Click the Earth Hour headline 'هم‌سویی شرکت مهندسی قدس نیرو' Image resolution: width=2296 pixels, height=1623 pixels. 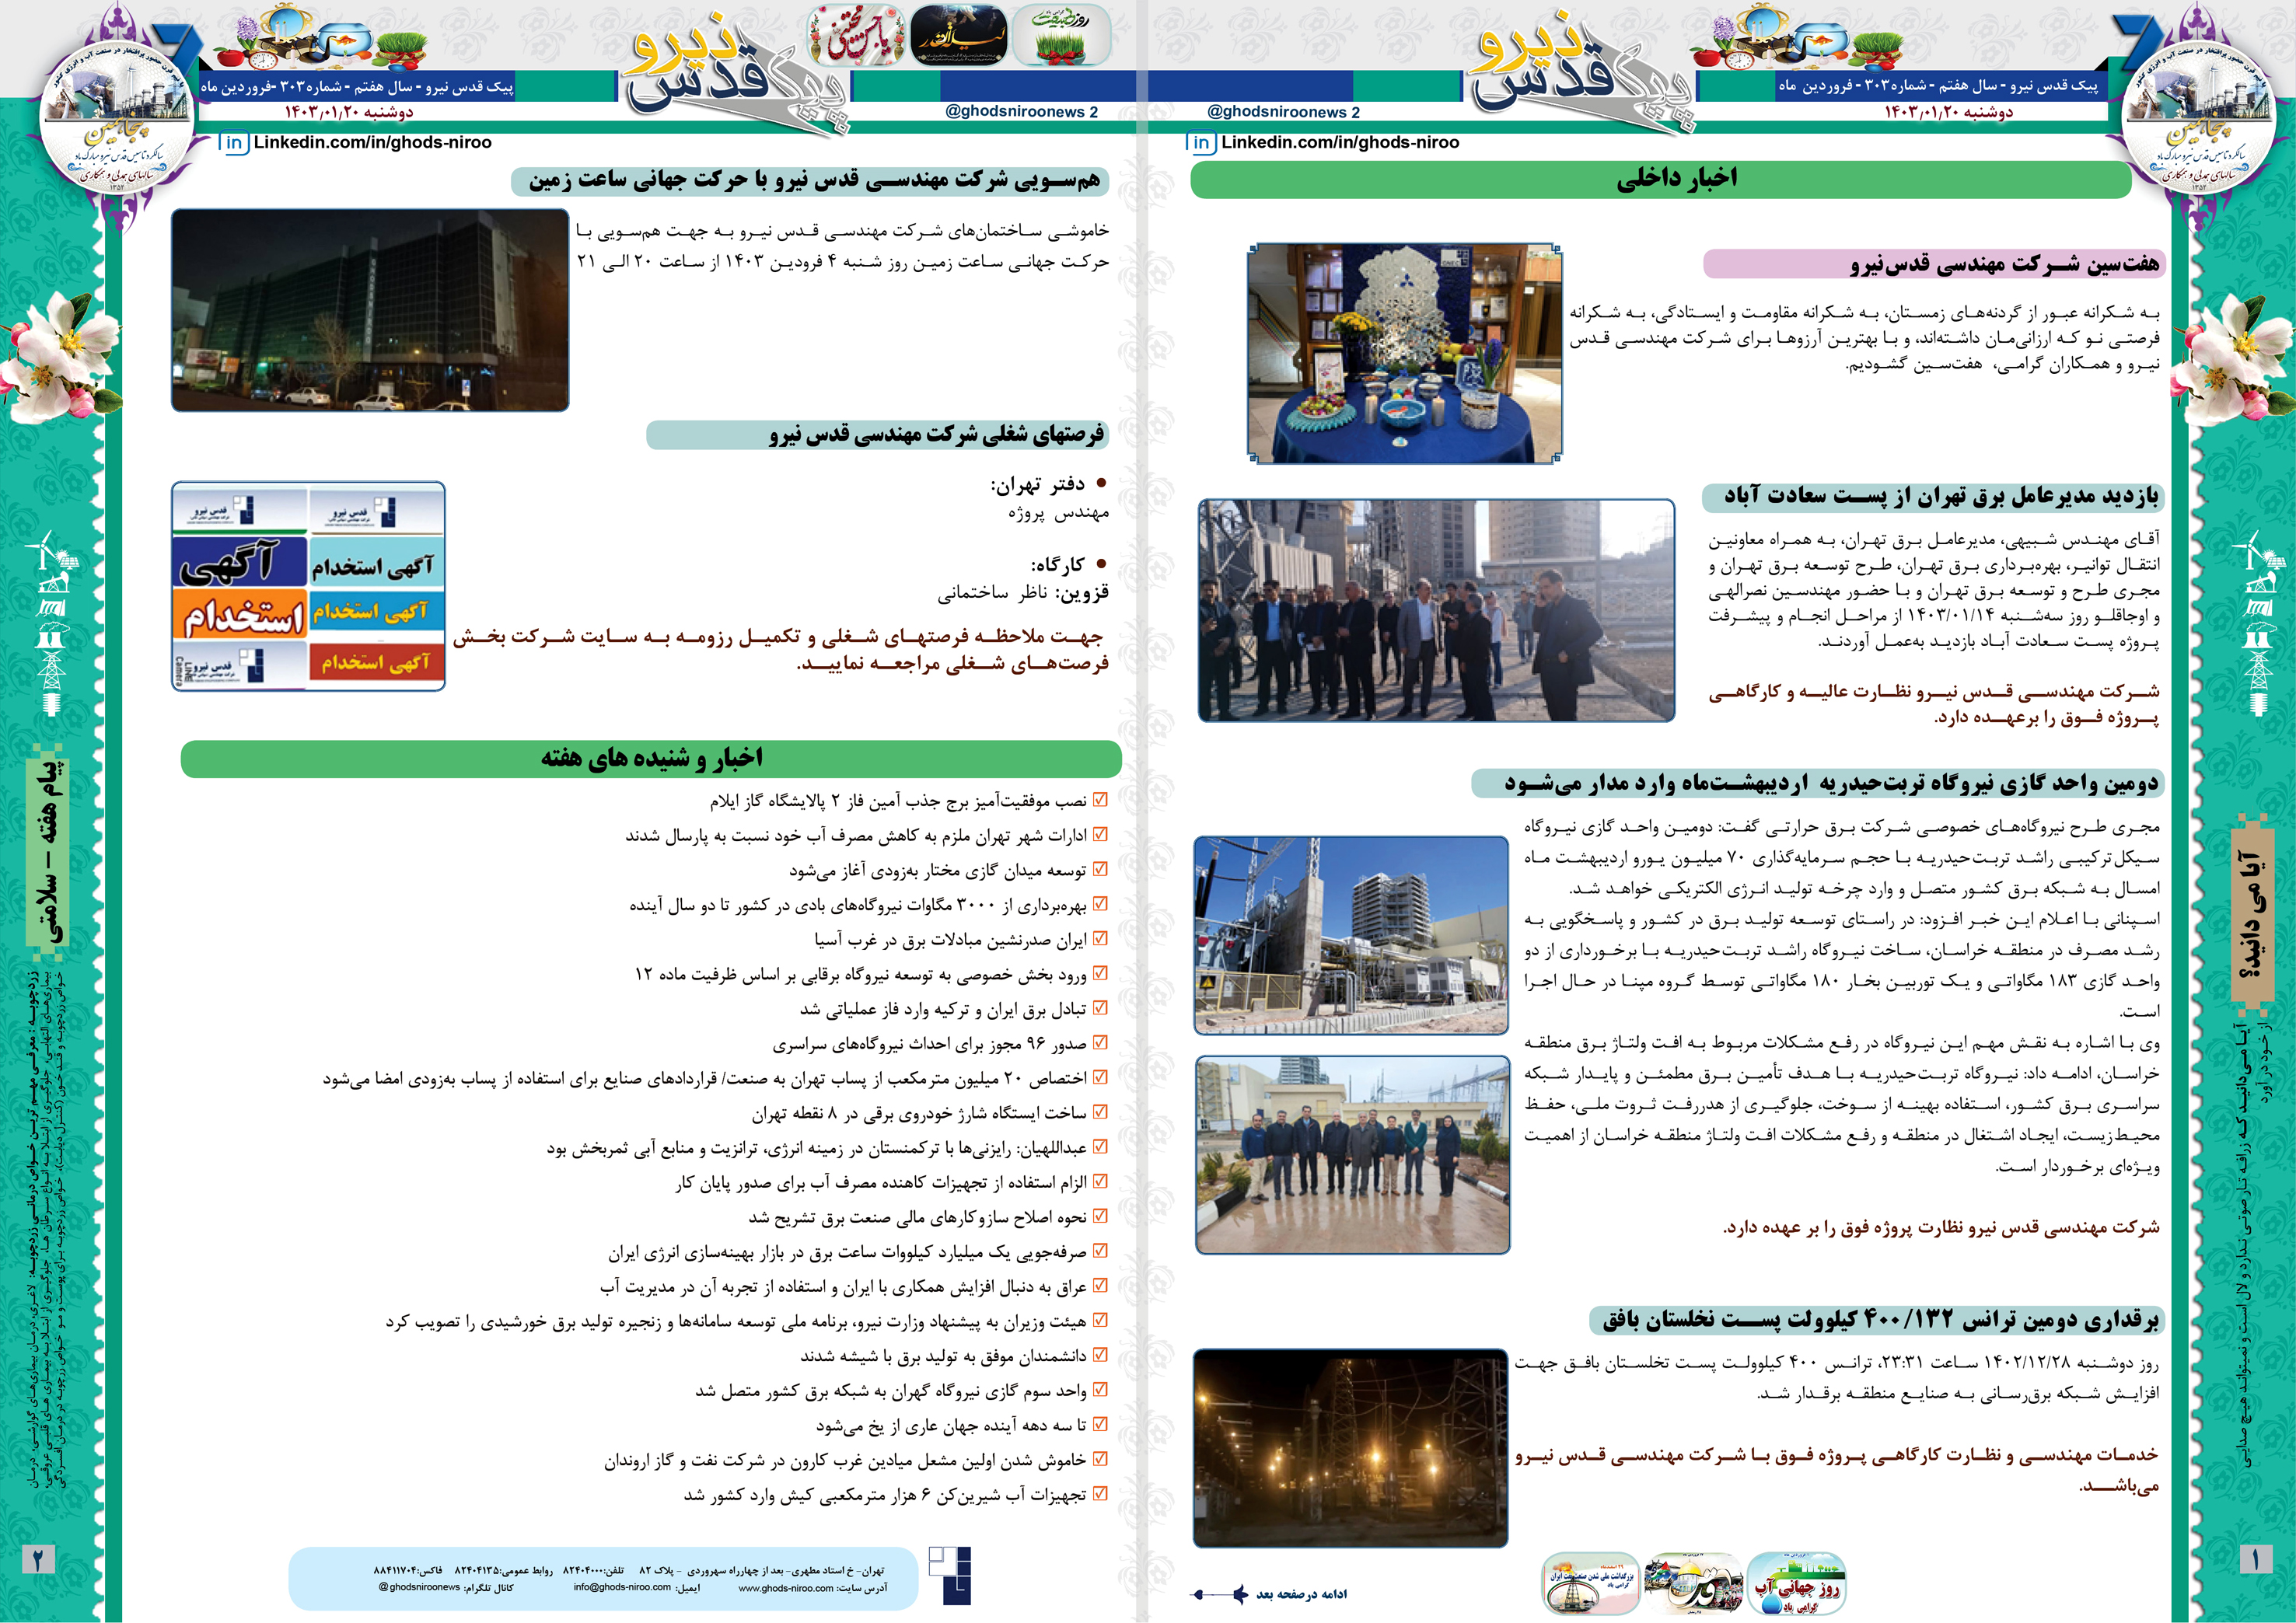click(x=815, y=180)
